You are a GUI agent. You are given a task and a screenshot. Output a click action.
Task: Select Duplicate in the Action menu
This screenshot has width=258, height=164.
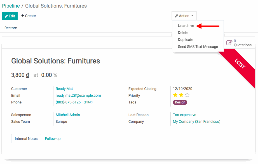tap(186, 40)
